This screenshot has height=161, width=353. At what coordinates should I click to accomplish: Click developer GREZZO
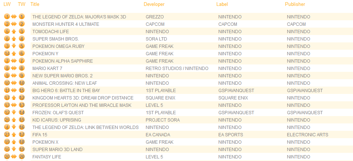(155, 17)
